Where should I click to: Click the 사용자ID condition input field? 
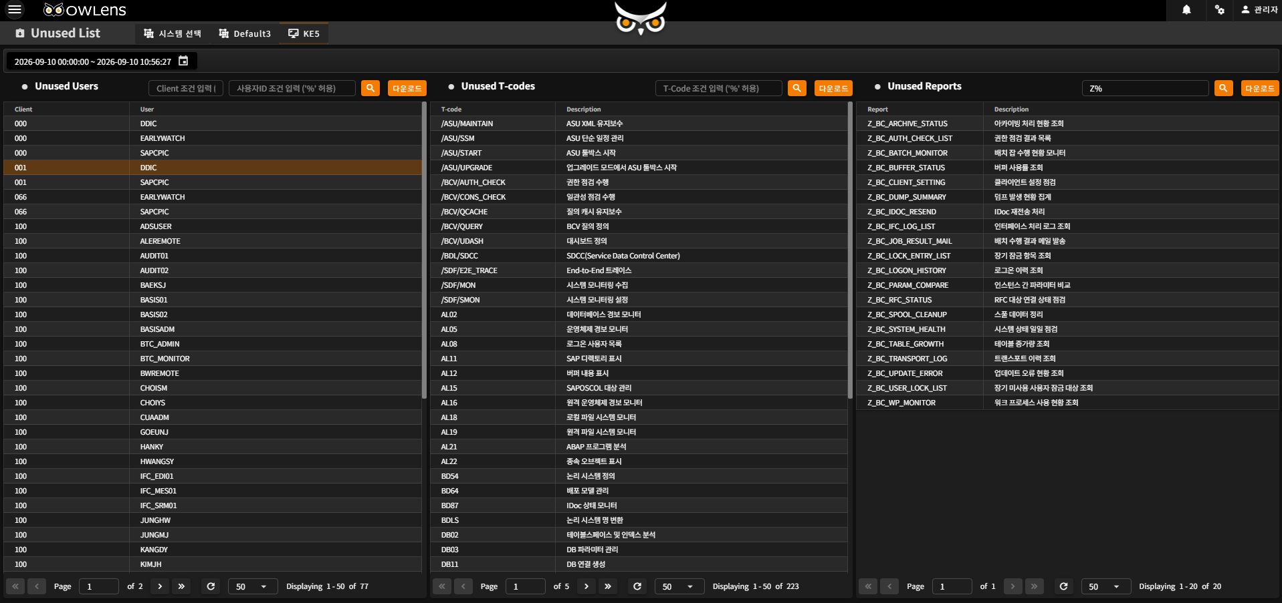click(292, 88)
